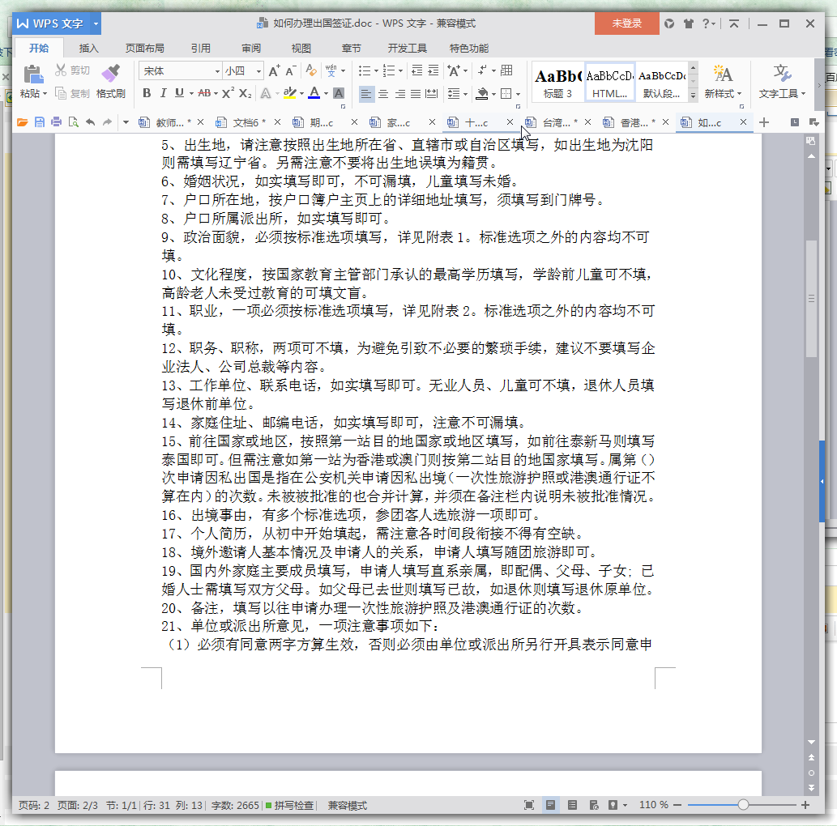Image resolution: width=837 pixels, height=826 pixels.
Task: Center align the paragraph
Action: point(382,94)
